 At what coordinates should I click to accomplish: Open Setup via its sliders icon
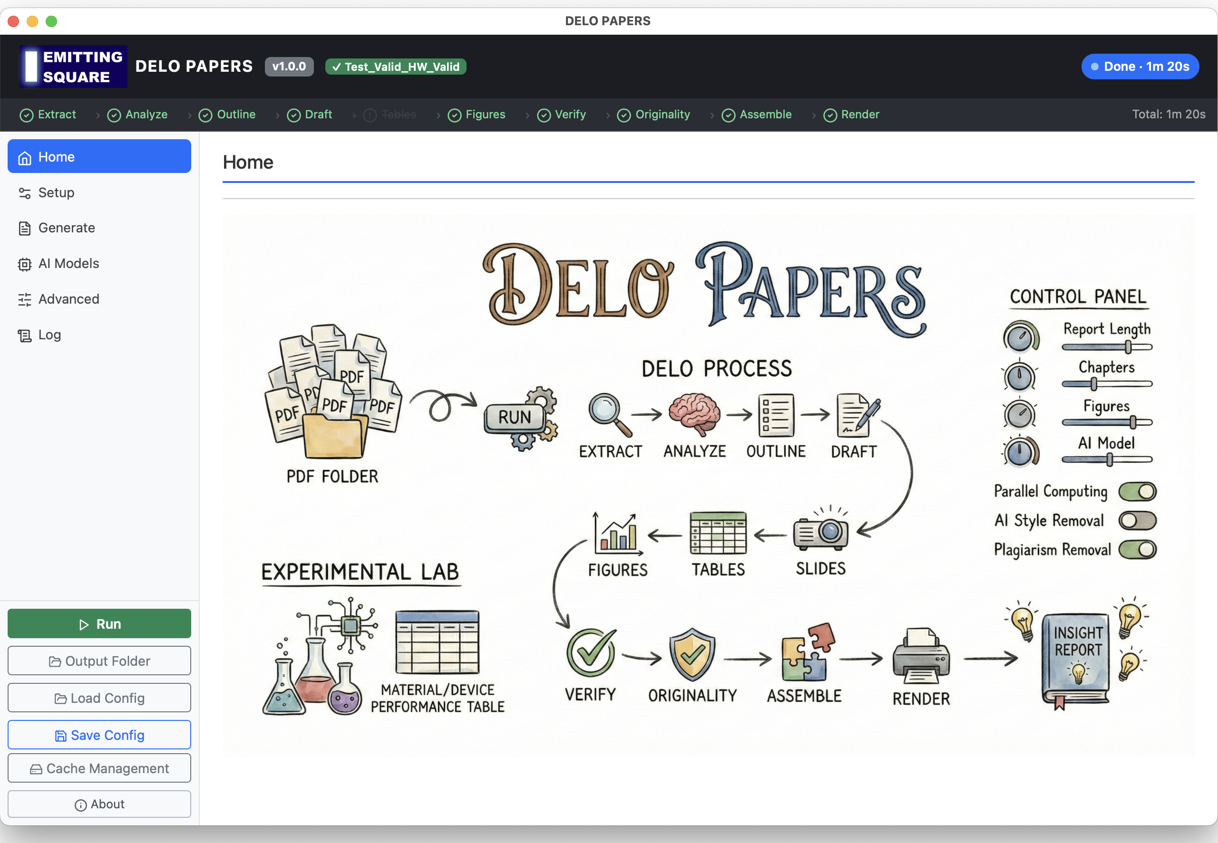pos(25,192)
